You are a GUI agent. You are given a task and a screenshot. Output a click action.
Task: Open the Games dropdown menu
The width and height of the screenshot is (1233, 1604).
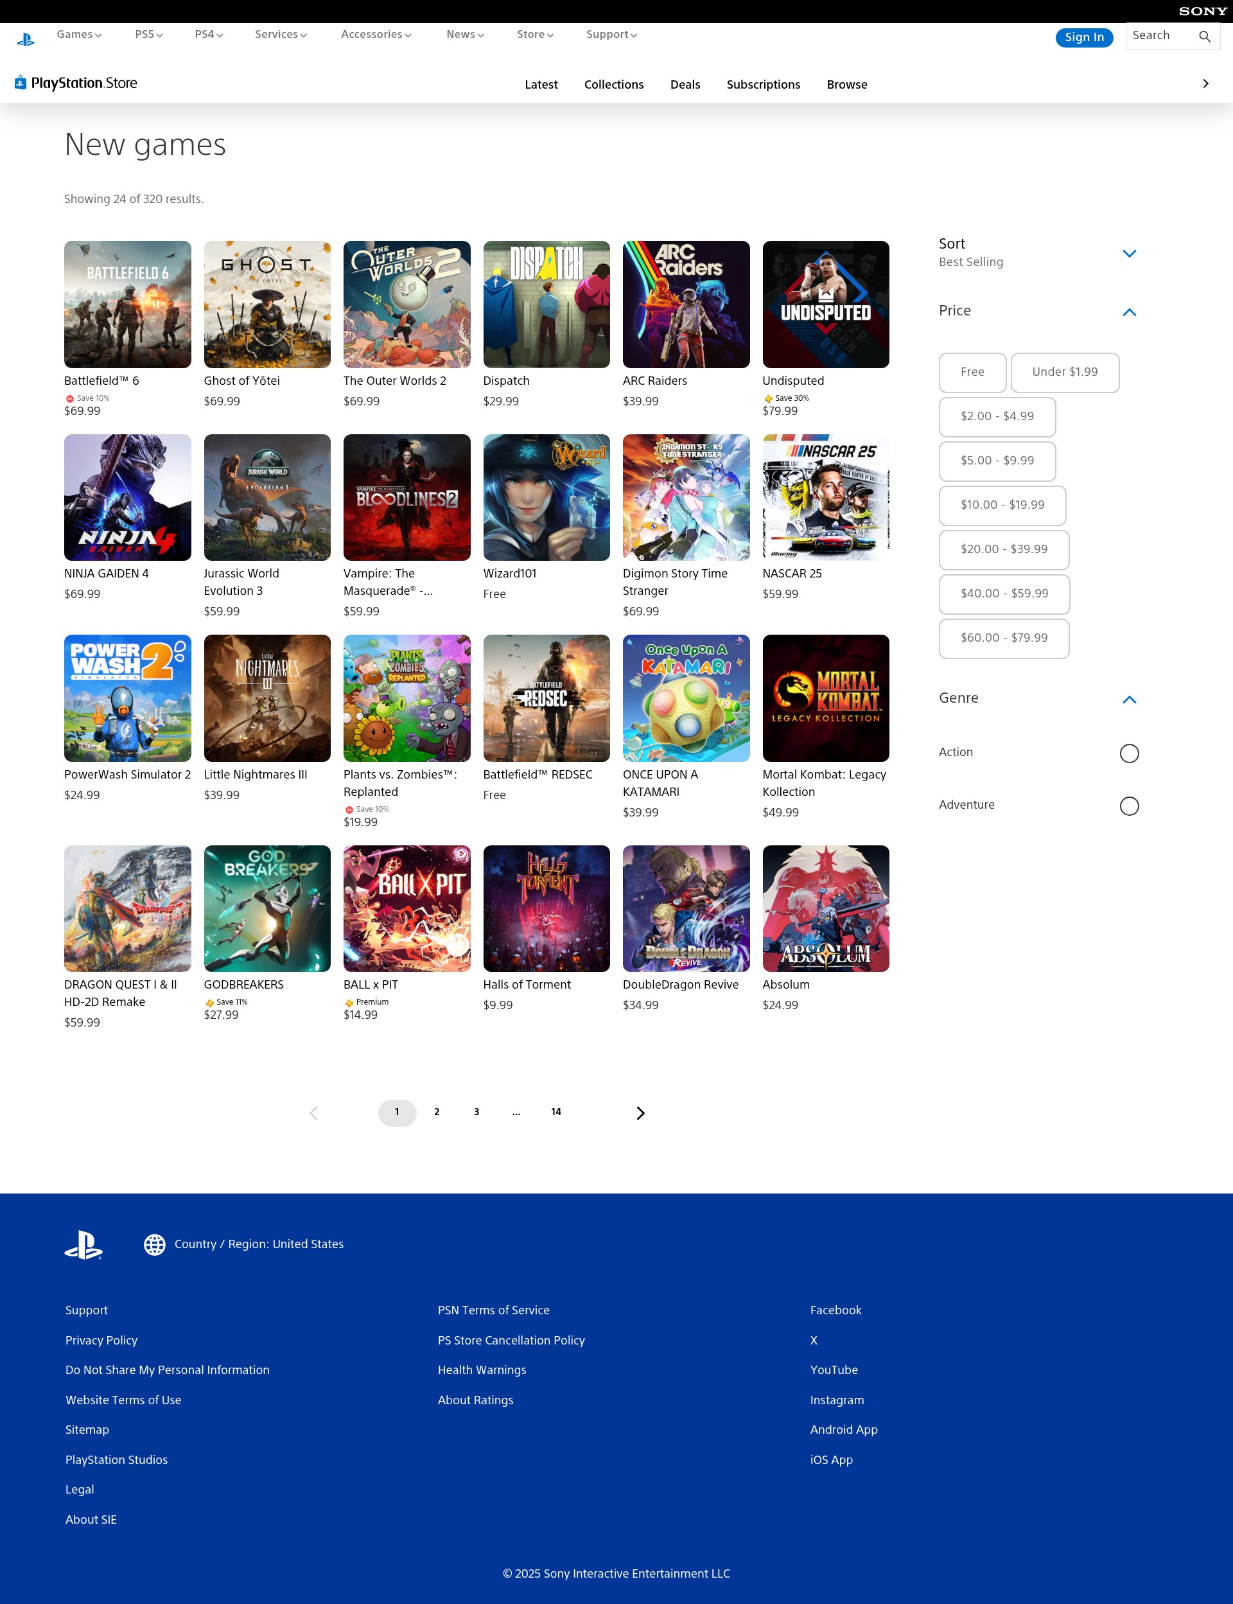(x=79, y=35)
